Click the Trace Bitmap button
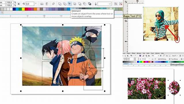This screenshot has height=104, width=184. coord(174,59)
